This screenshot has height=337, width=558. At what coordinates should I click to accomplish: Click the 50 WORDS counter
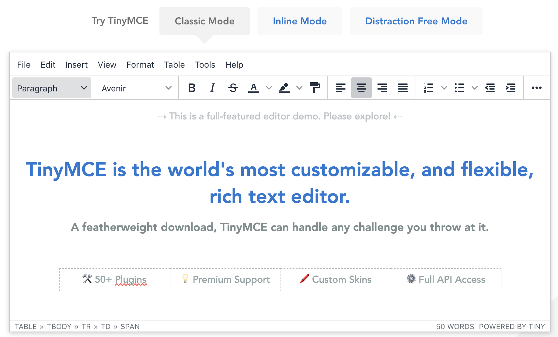[x=455, y=327]
